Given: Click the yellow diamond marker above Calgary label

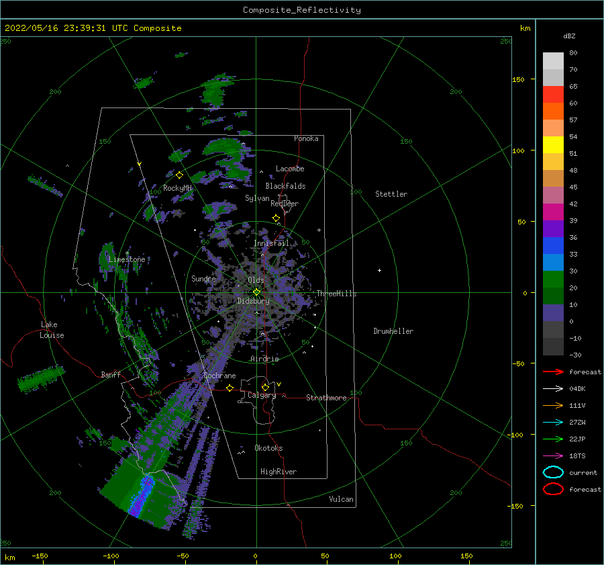Looking at the screenshot, I should pos(265,387).
